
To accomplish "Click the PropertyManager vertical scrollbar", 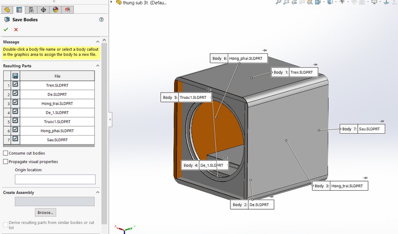I will tap(104, 134).
